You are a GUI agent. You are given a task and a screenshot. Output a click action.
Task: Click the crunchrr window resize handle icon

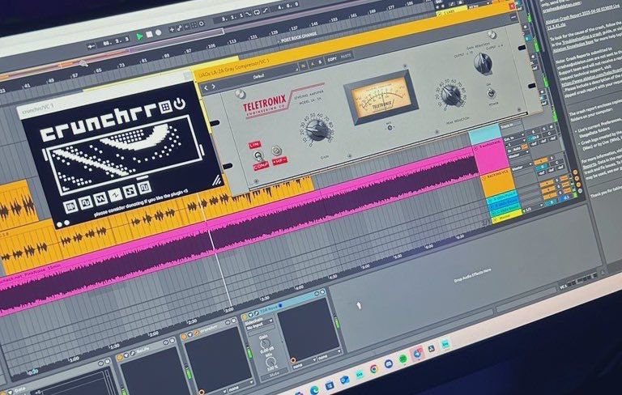[217, 181]
